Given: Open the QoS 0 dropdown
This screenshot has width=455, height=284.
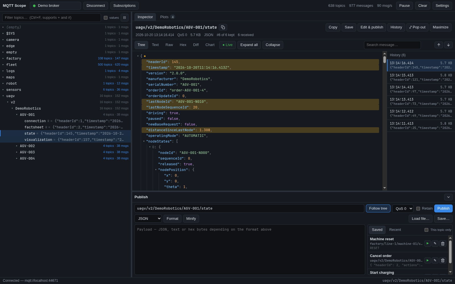Looking at the screenshot, I should coord(403,208).
